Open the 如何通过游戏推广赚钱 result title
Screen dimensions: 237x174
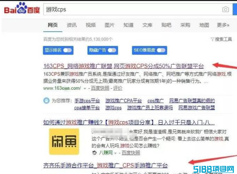[x=129, y=122]
